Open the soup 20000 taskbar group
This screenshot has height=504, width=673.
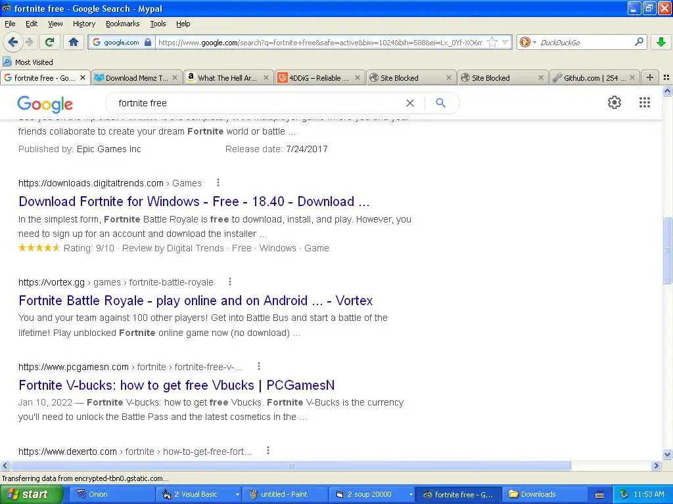click(373, 494)
